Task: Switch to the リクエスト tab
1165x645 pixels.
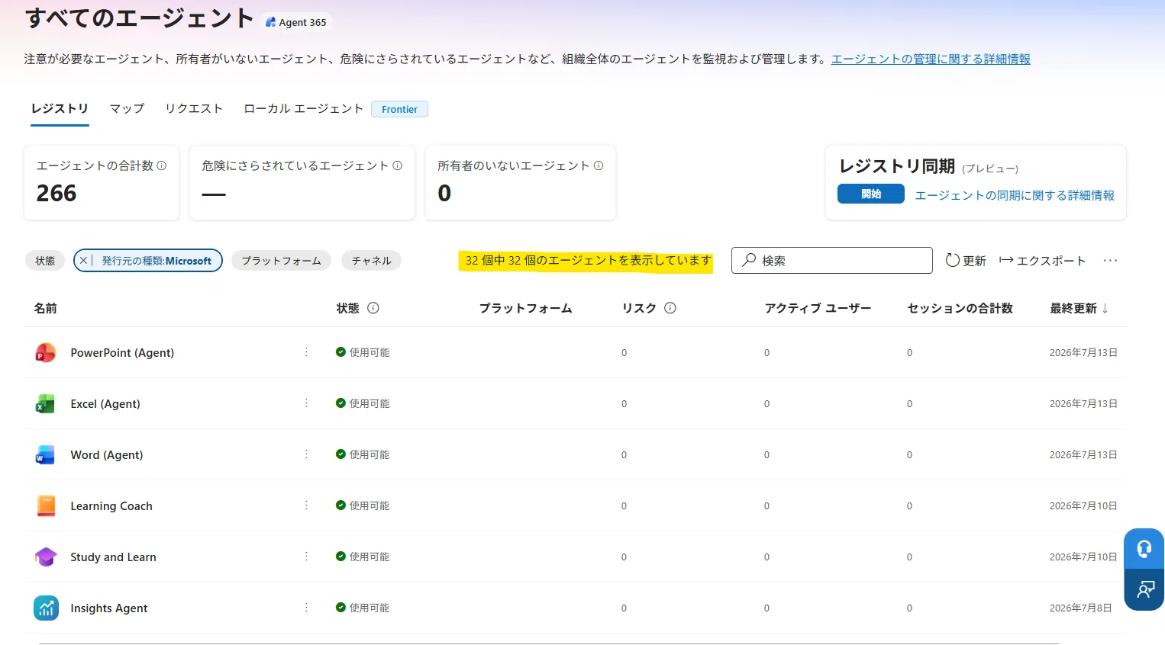Action: click(x=194, y=109)
